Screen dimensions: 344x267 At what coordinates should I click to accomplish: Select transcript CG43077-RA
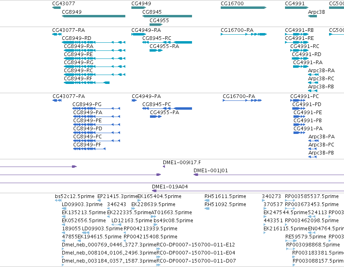69,30
